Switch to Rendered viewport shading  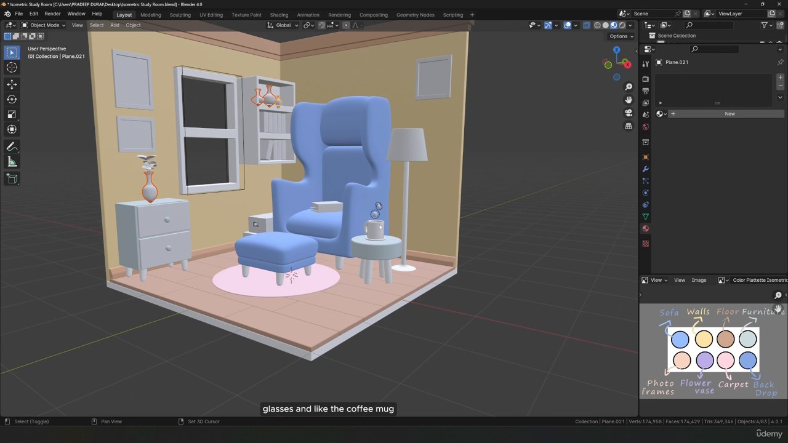pos(622,25)
